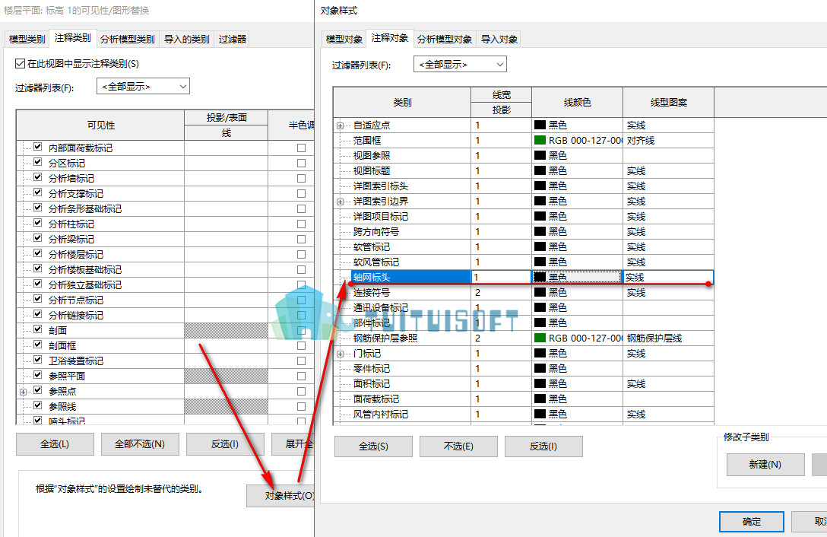Viewport: 827px width, 537px height.
Task: Expand 详图索引边界 category
Action: [x=341, y=202]
